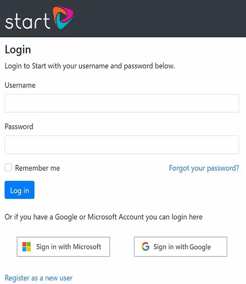Click the Google G logo icon
This screenshot has height=284, width=246.
tap(145, 246)
